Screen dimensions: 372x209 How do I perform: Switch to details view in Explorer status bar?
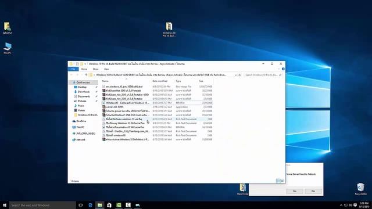(278, 181)
